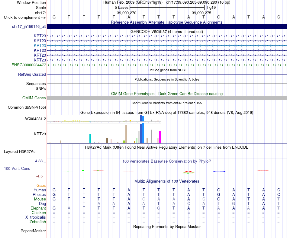
Task: Click the 'Layered H3K27Ac' track label
Action: [x=20, y=152]
